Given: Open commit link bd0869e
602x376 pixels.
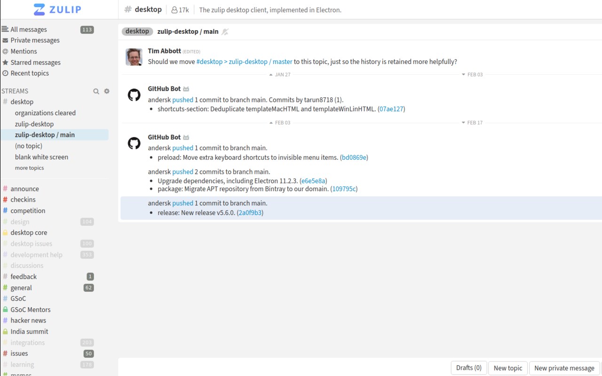Looking at the screenshot, I should pyautogui.click(x=354, y=157).
